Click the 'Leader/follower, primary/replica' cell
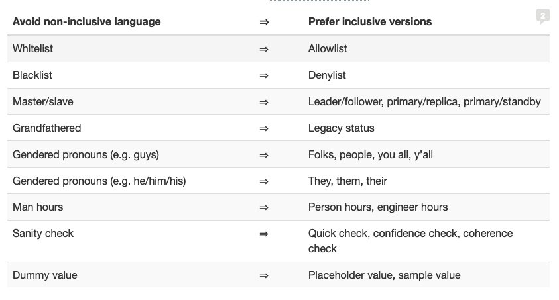Image resolution: width=559 pixels, height=300 pixels. tap(424, 102)
